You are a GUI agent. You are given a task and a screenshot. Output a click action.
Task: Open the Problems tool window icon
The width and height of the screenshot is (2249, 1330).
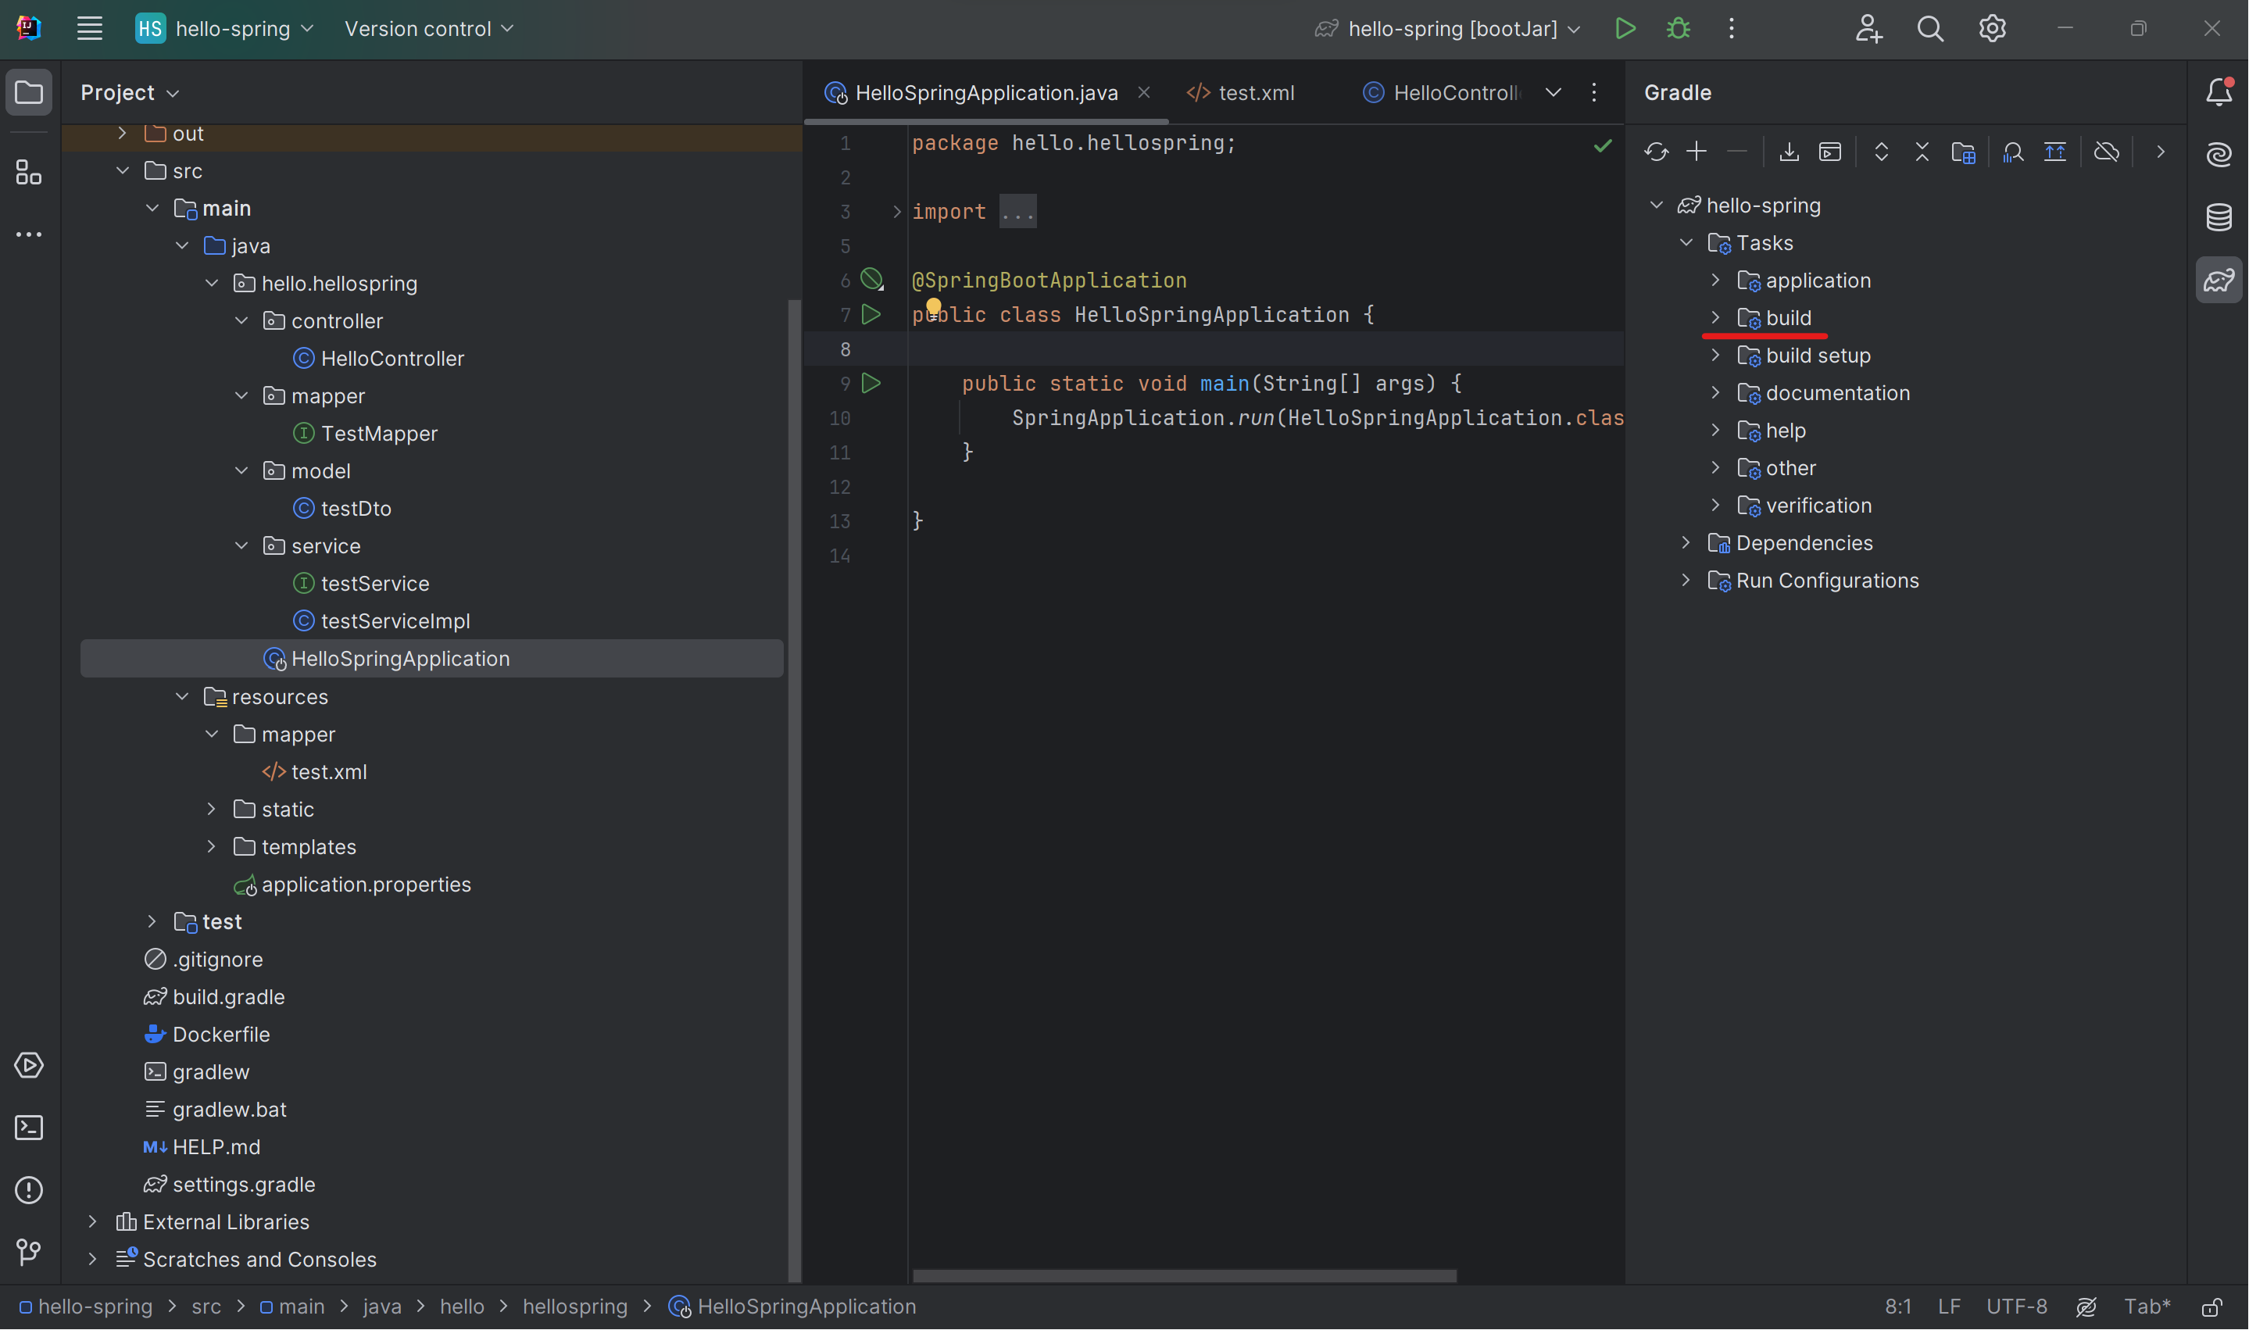tap(29, 1190)
